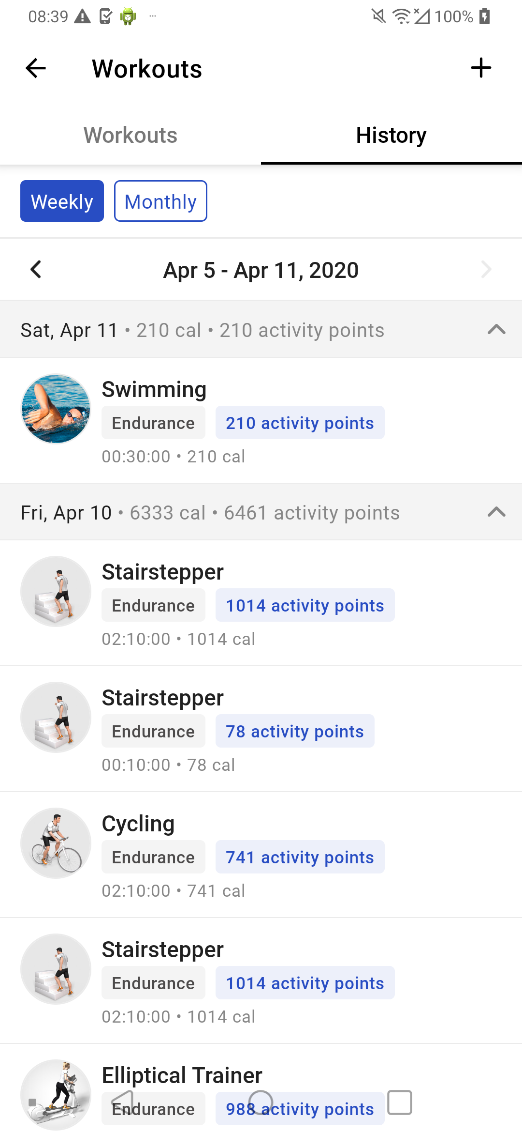Viewport: 522px width, 1133px height.
Task: Tap Android recent apps square
Action: [400, 1103]
